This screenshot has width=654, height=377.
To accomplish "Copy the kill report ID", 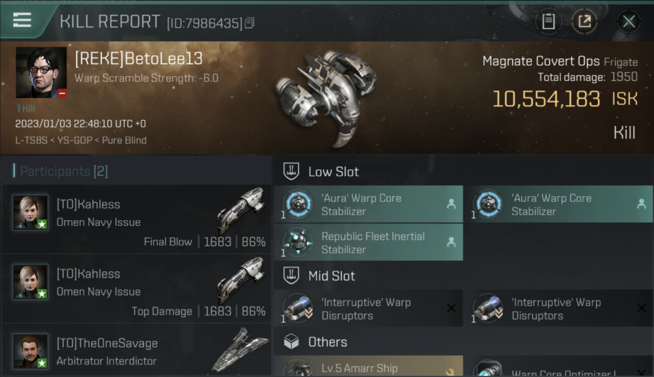I will tap(250, 23).
